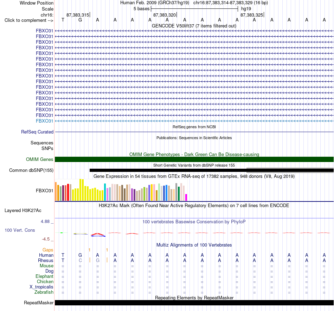The height and width of the screenshot is (311, 334).
Task: Select the X_tropicalis species label
Action: [41, 287]
